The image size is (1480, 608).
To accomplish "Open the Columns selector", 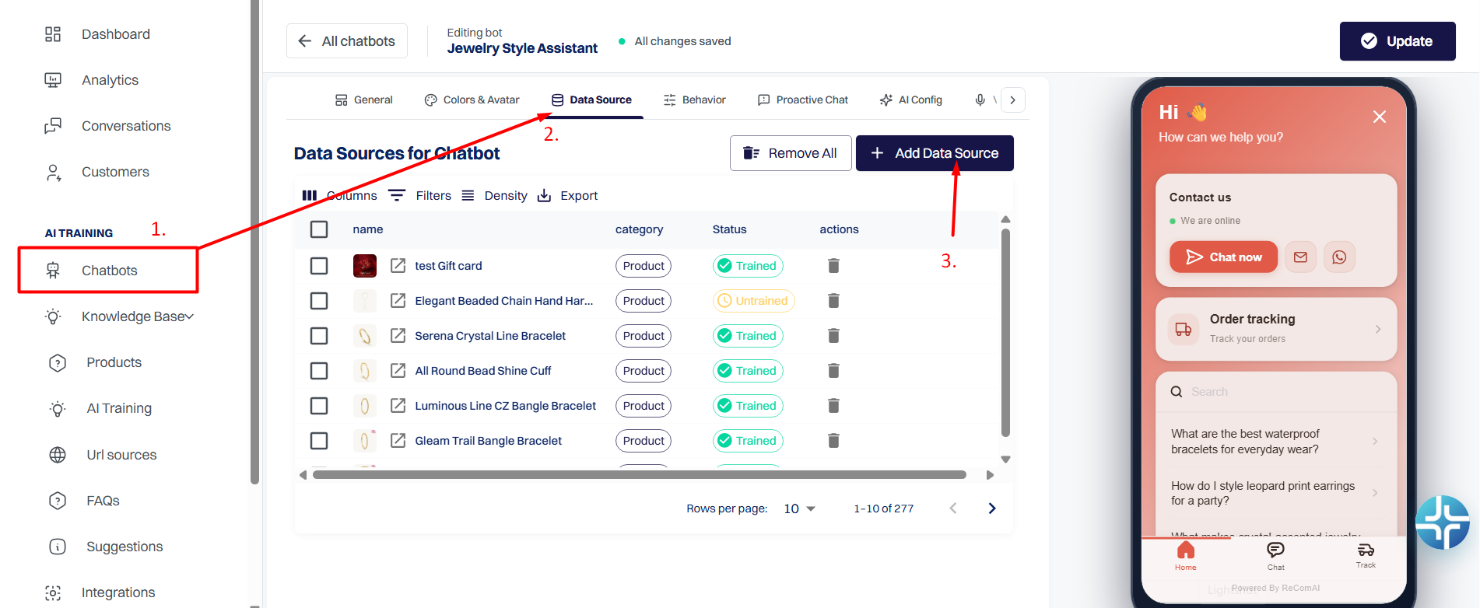I will (339, 195).
